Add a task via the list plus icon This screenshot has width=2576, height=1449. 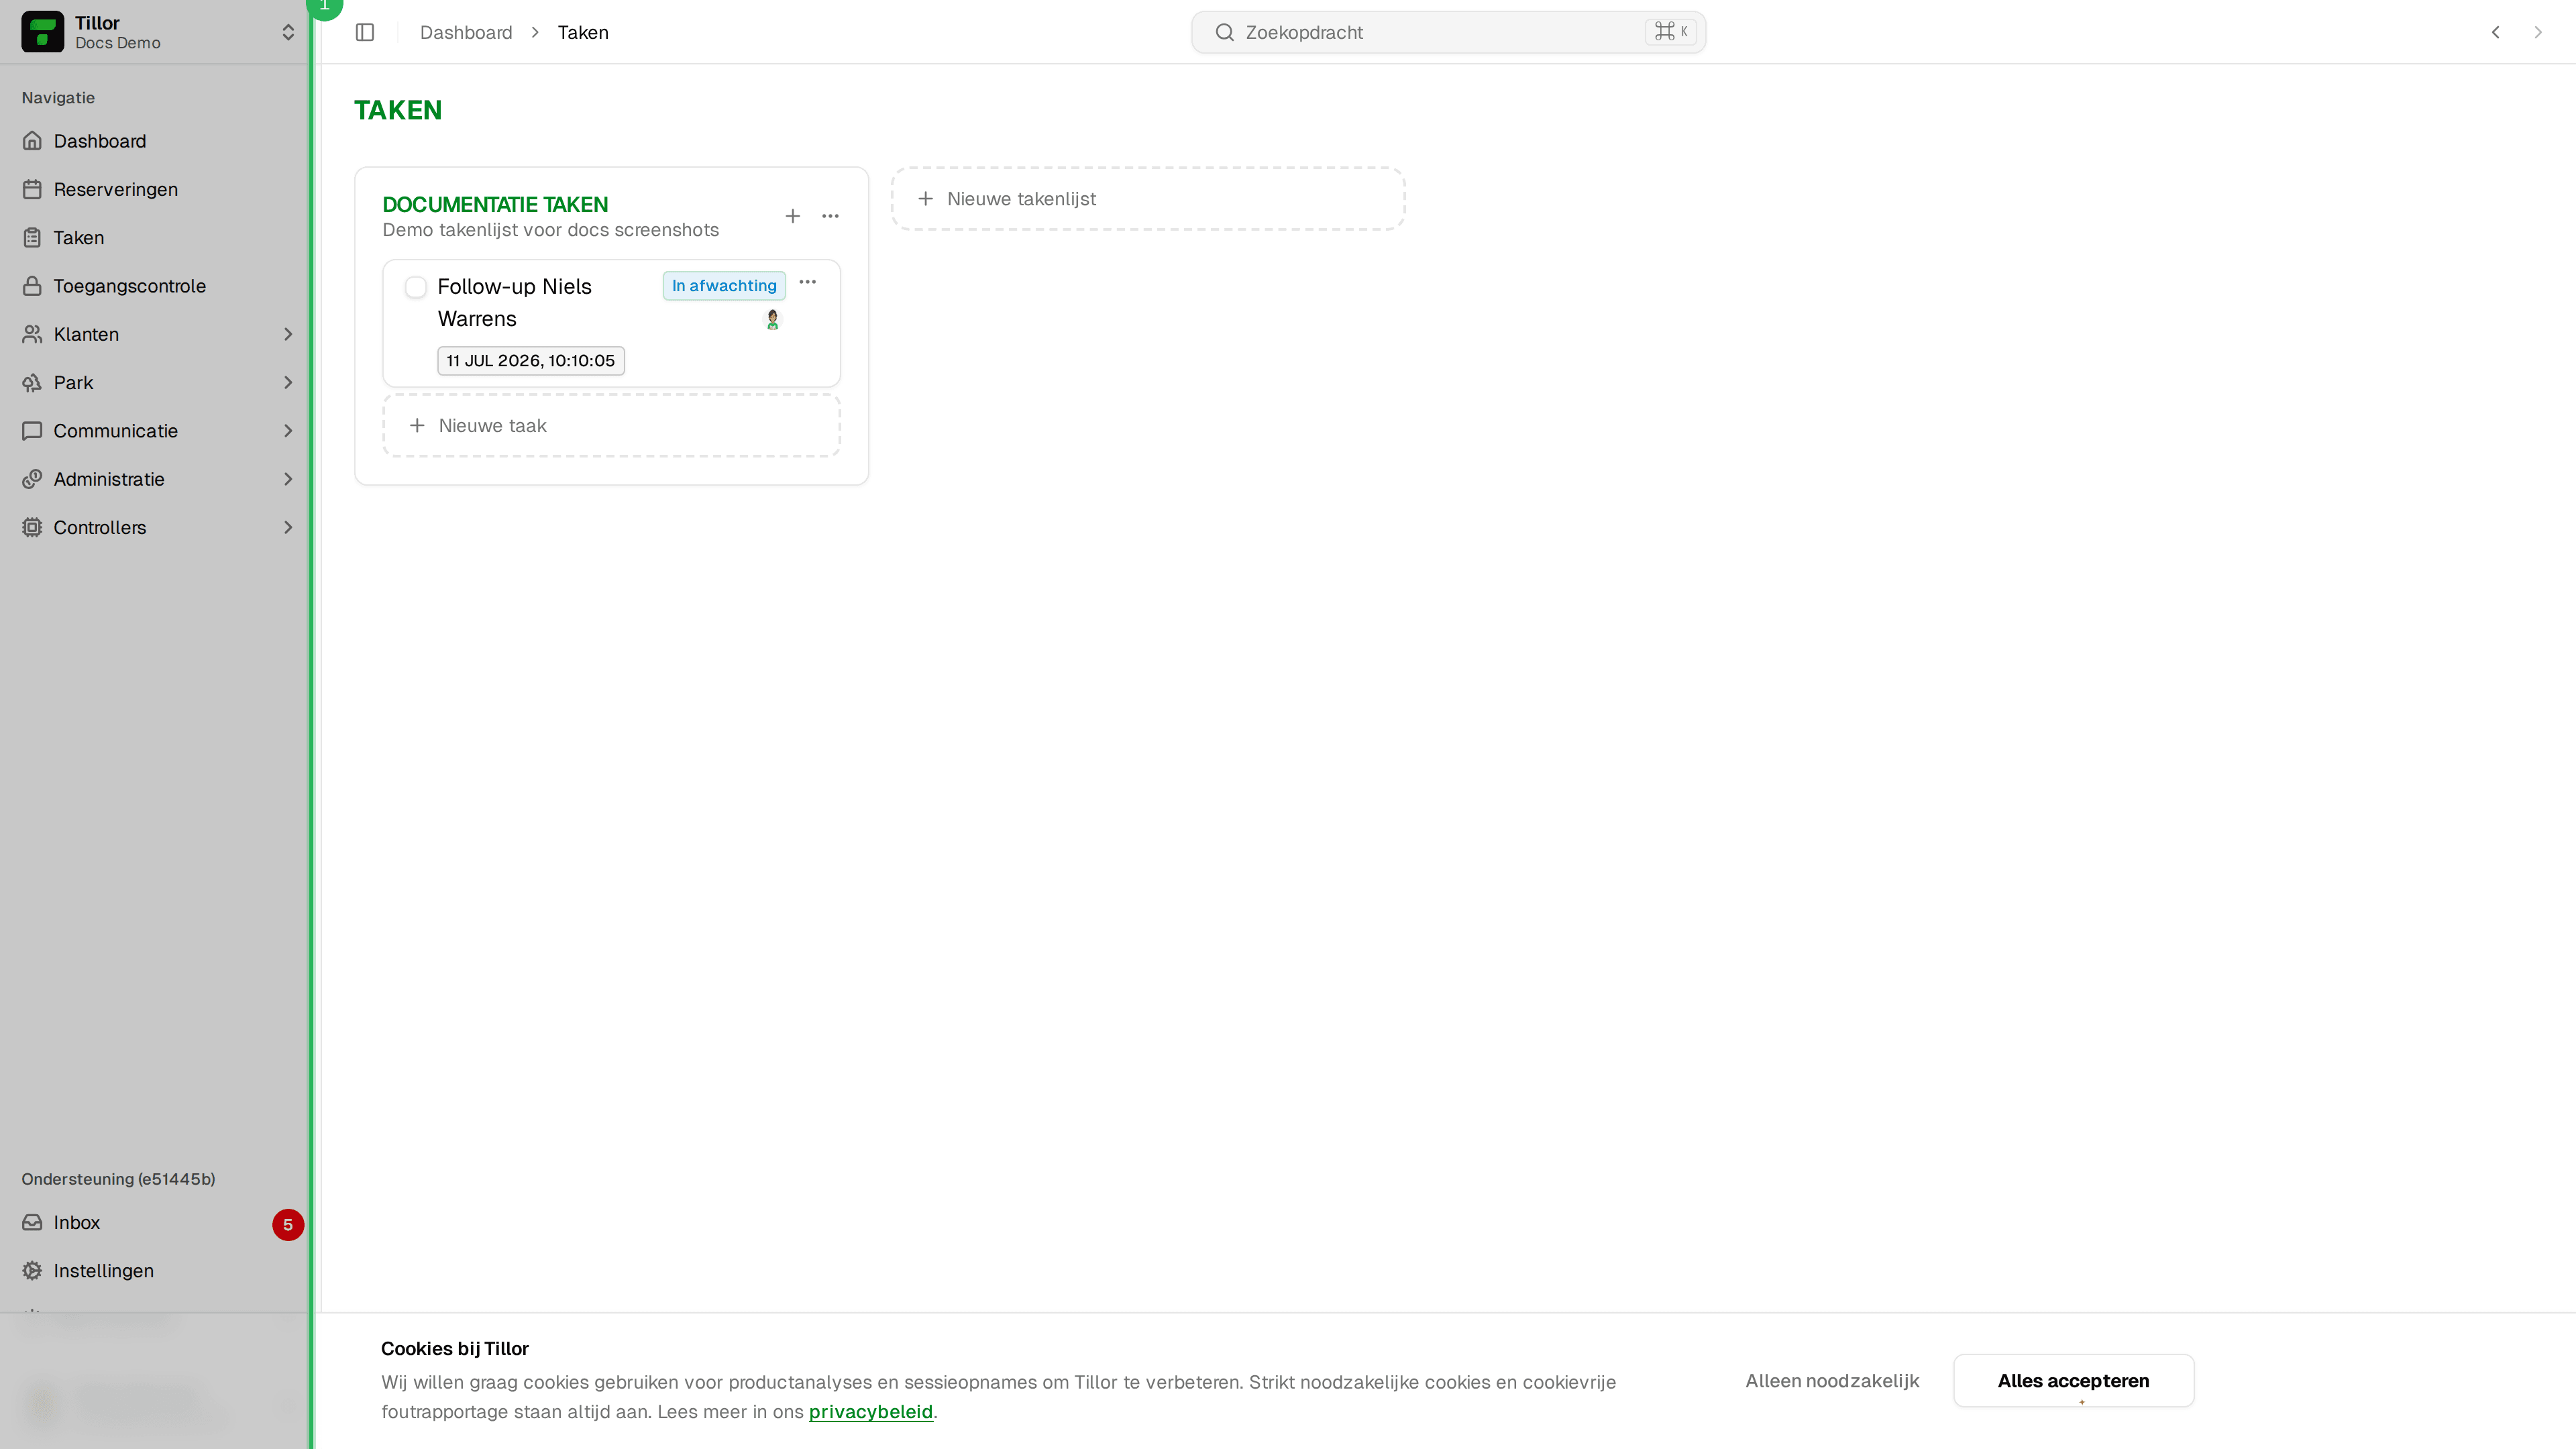click(792, 216)
